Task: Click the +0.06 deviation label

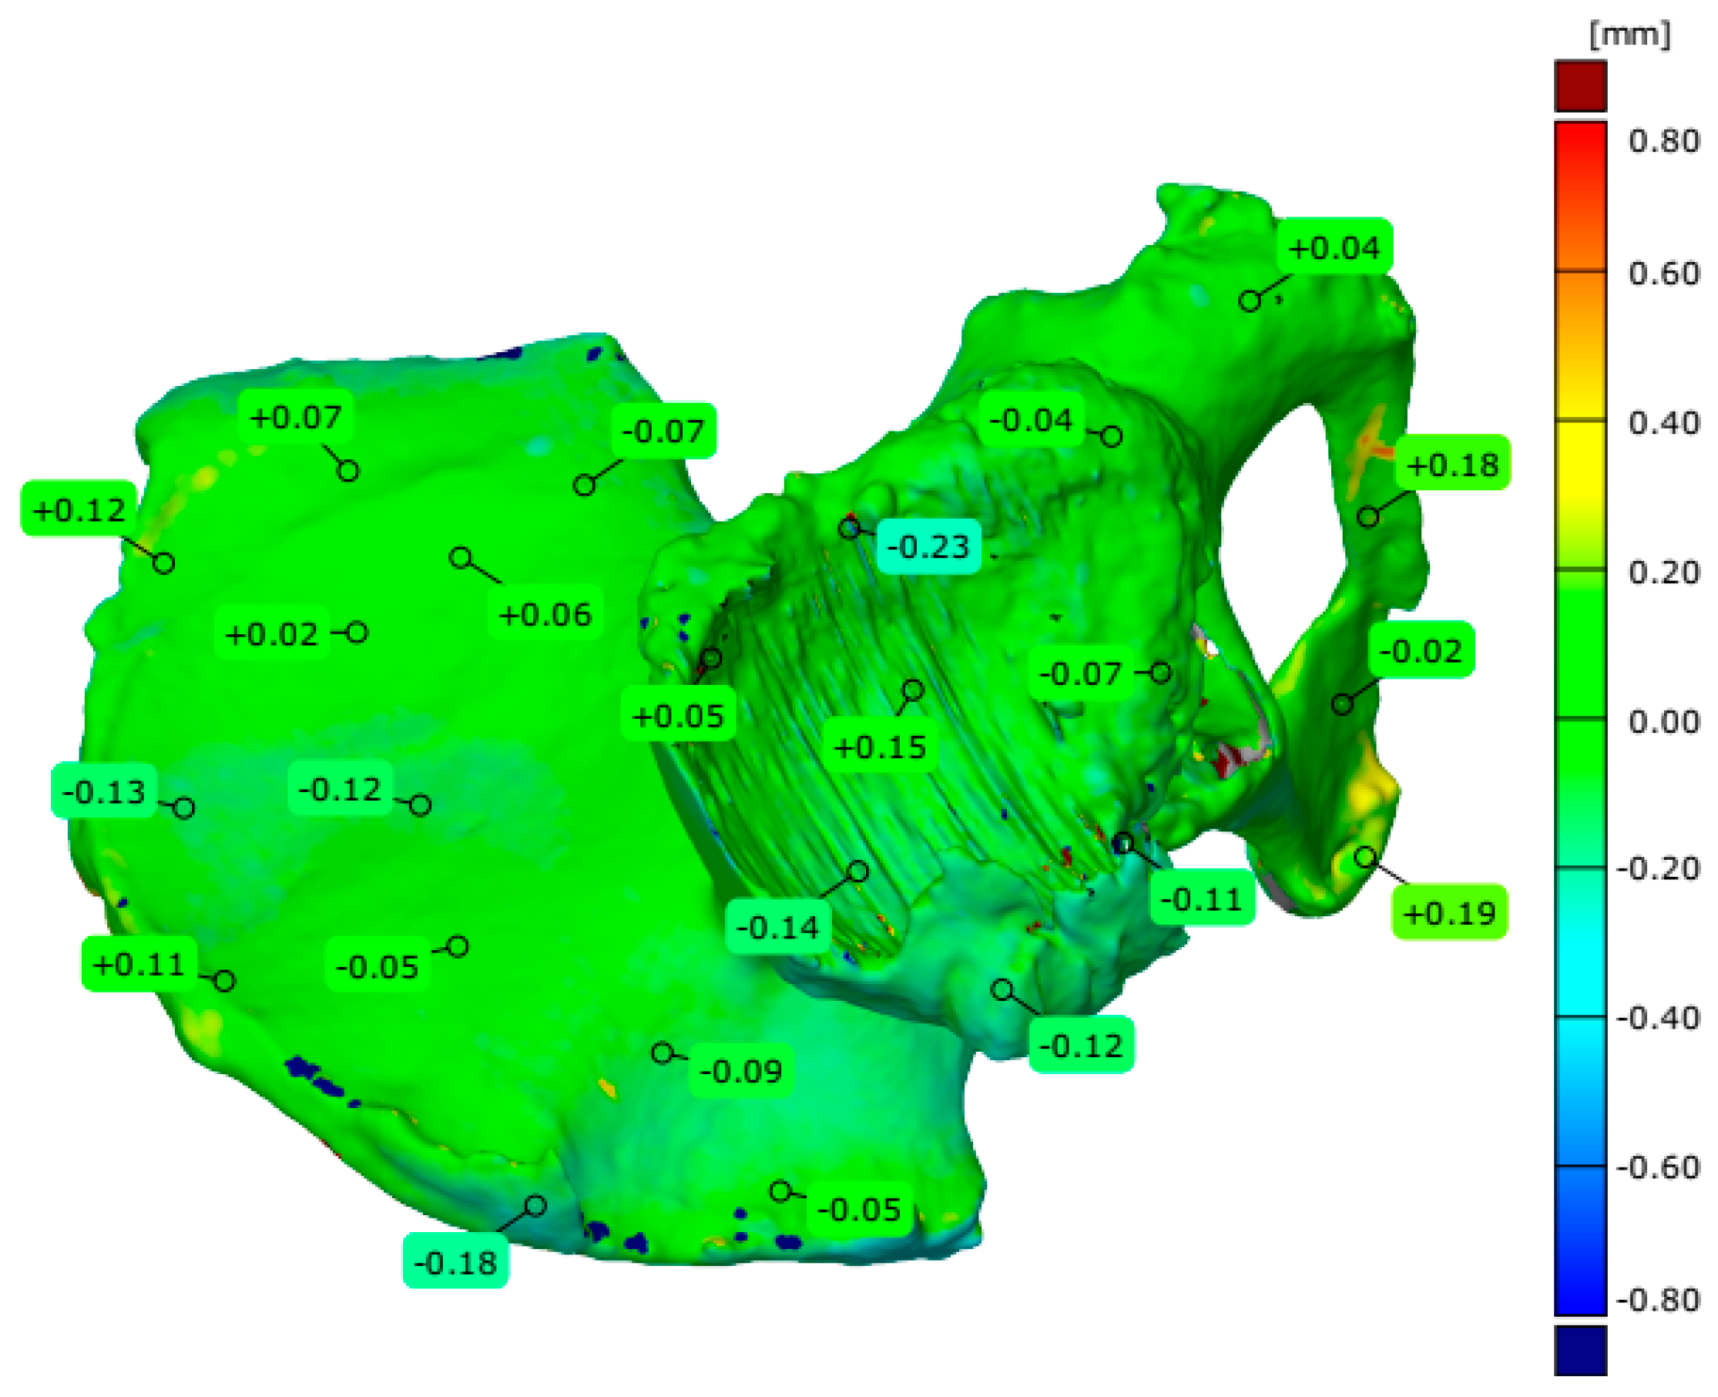Action: pyautogui.click(x=545, y=614)
